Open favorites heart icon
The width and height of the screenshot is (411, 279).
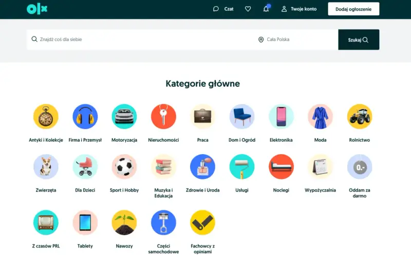click(x=248, y=9)
